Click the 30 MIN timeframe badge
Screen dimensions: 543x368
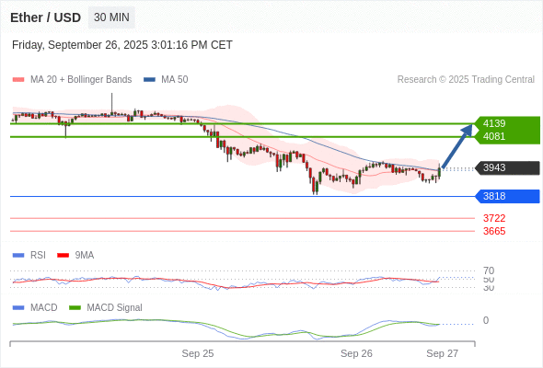pos(111,17)
